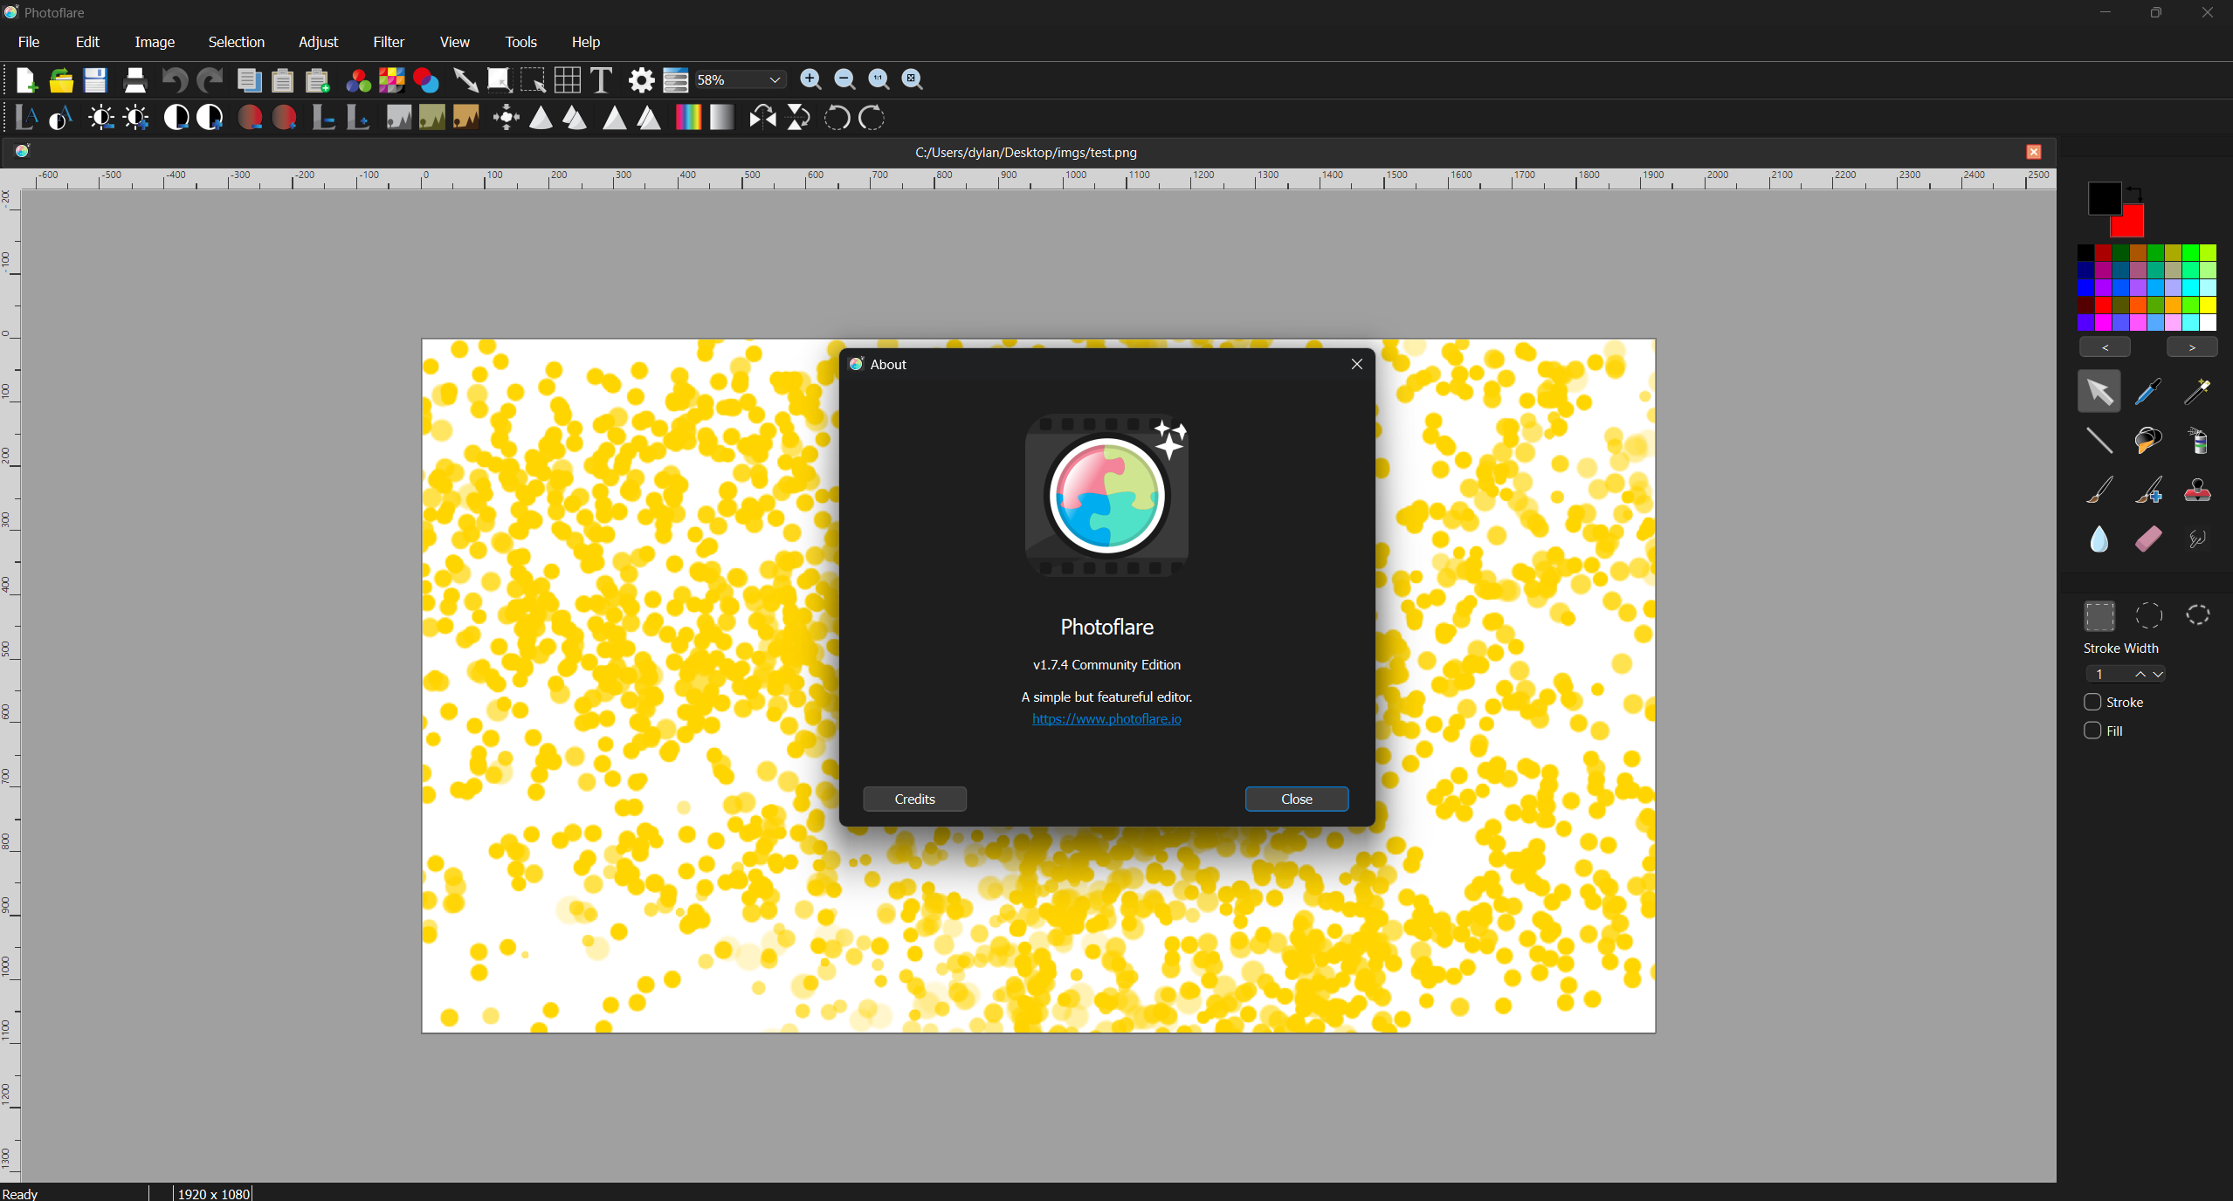Viewport: 2233px width, 1201px height.
Task: Open the Filter menu
Action: (389, 42)
